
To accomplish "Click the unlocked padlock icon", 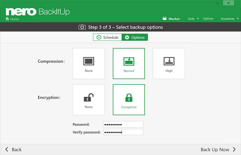I will pyautogui.click(x=89, y=97).
